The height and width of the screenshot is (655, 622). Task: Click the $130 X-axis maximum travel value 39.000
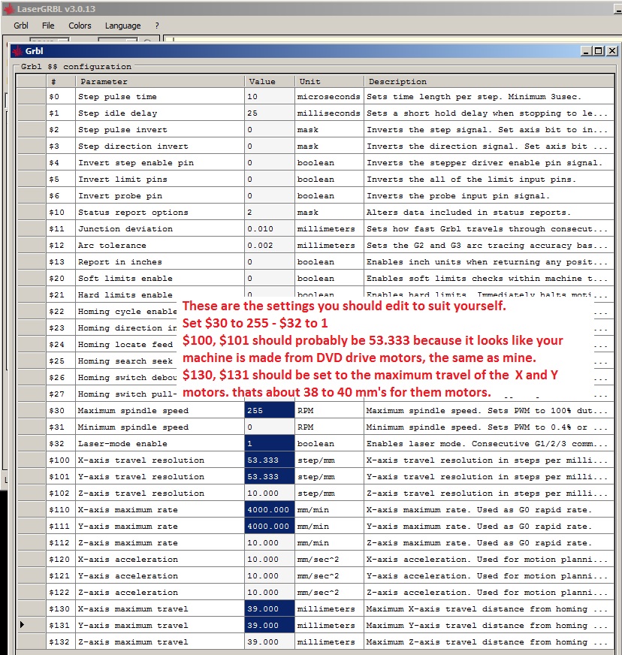coord(270,609)
